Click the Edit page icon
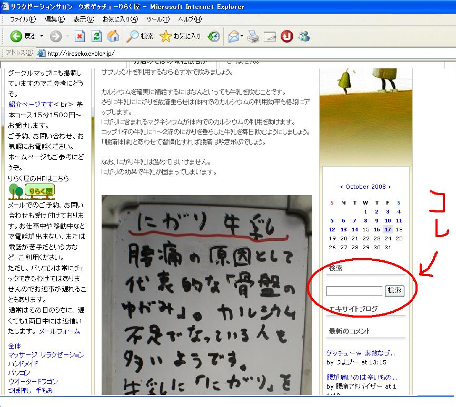The width and height of the screenshot is (456, 407). [270, 37]
